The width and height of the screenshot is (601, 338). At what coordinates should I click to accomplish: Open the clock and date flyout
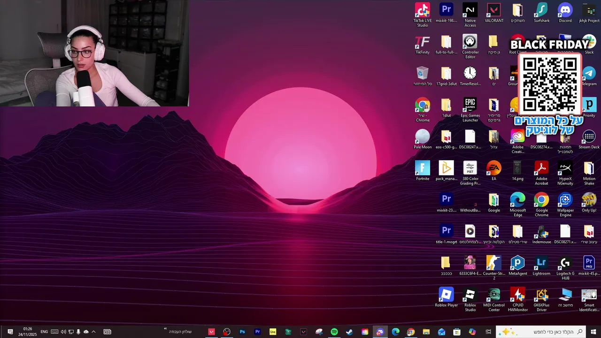[28, 332]
